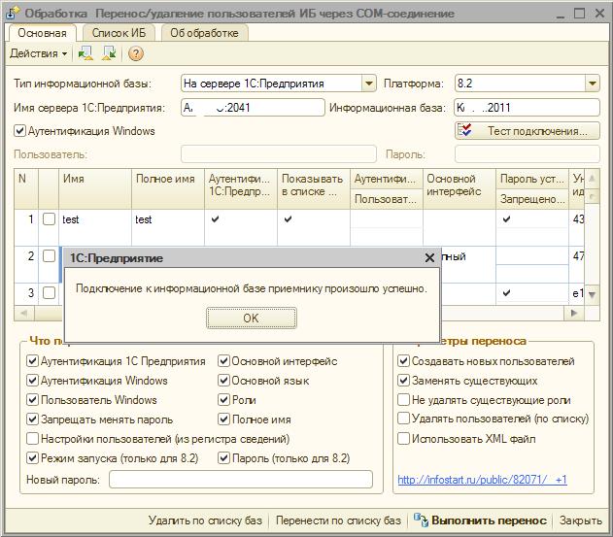Screen dimensions: 613x537
Task: Toggle Полное имя checkbox
Action: [223, 420]
